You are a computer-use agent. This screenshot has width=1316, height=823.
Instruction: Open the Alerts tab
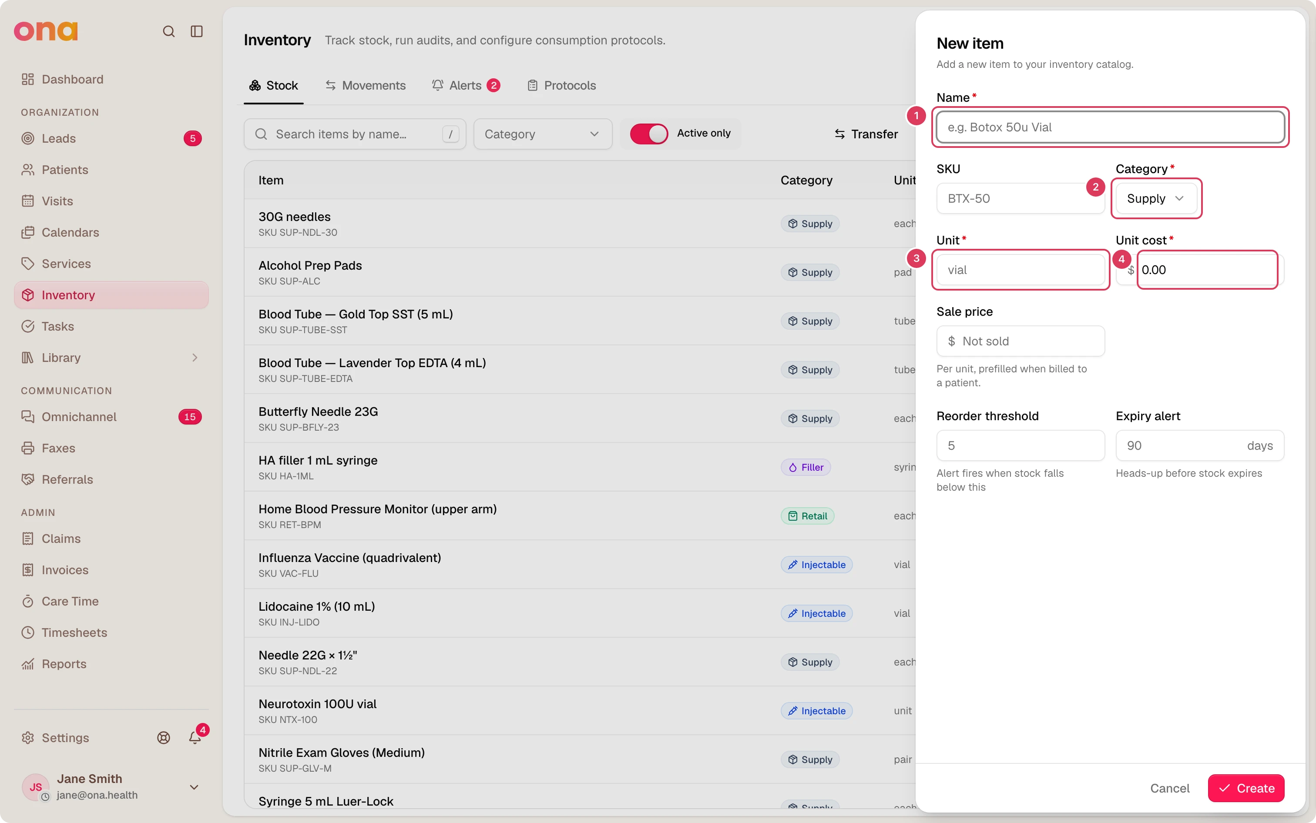click(466, 85)
